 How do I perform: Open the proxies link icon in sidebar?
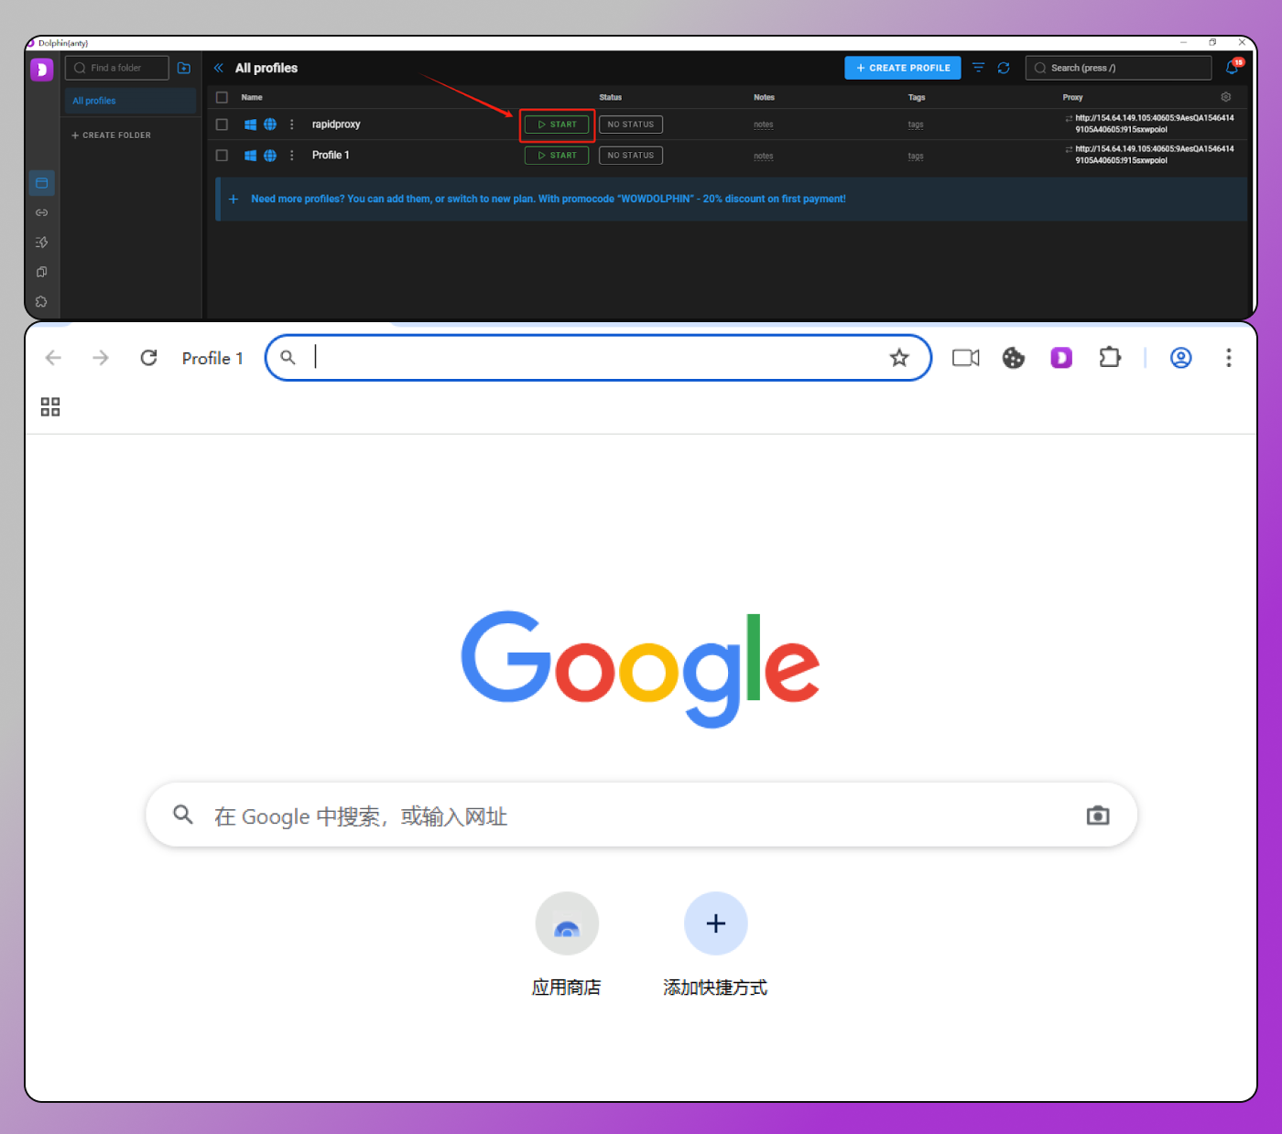[42, 212]
